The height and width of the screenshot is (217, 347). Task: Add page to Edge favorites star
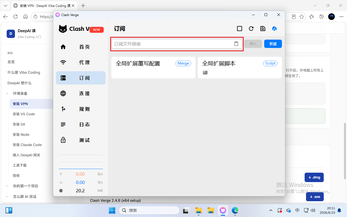302,17
